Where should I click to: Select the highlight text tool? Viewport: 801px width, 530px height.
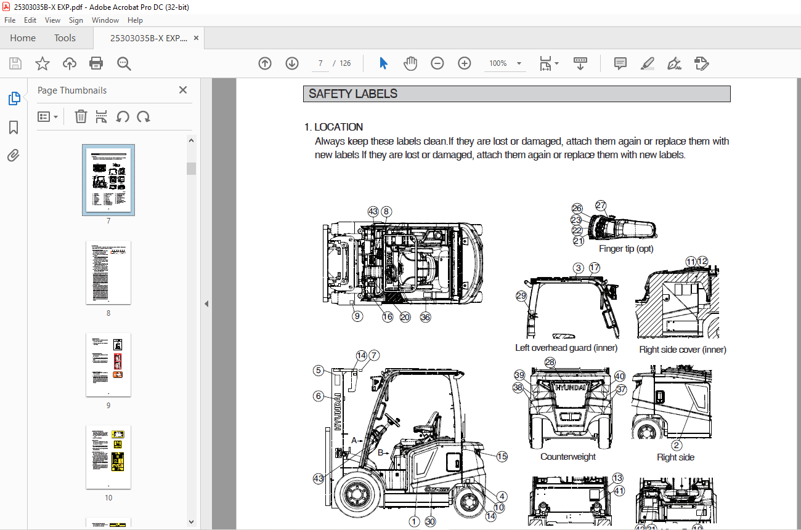(x=647, y=63)
